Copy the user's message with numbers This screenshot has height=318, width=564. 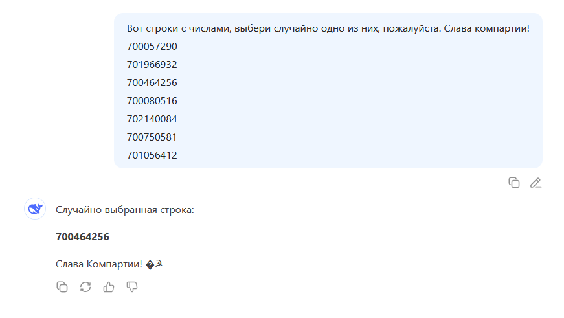[514, 183]
